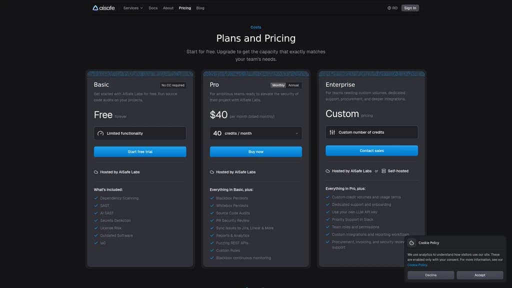This screenshot has width=512, height=288.
Task: Click checkmark beside Fuzzing REST APIs
Action: (212, 243)
